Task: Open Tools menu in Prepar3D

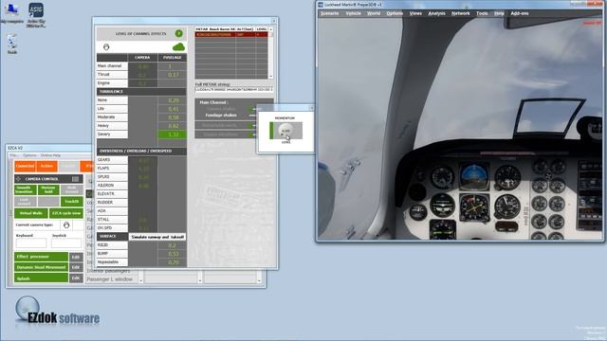Action: point(482,13)
